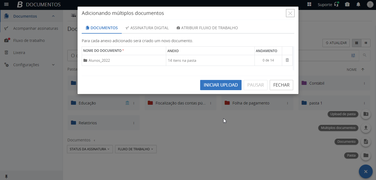Switch to the Assinatura Digital tab
The width and height of the screenshot is (376, 180).
click(147, 28)
